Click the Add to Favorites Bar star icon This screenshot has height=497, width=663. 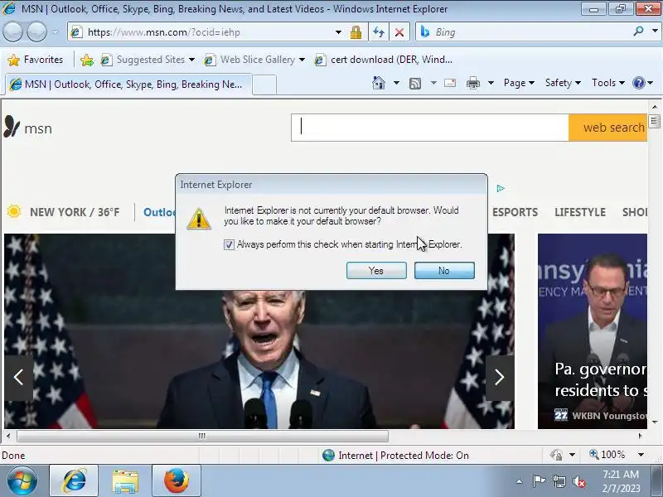87,60
